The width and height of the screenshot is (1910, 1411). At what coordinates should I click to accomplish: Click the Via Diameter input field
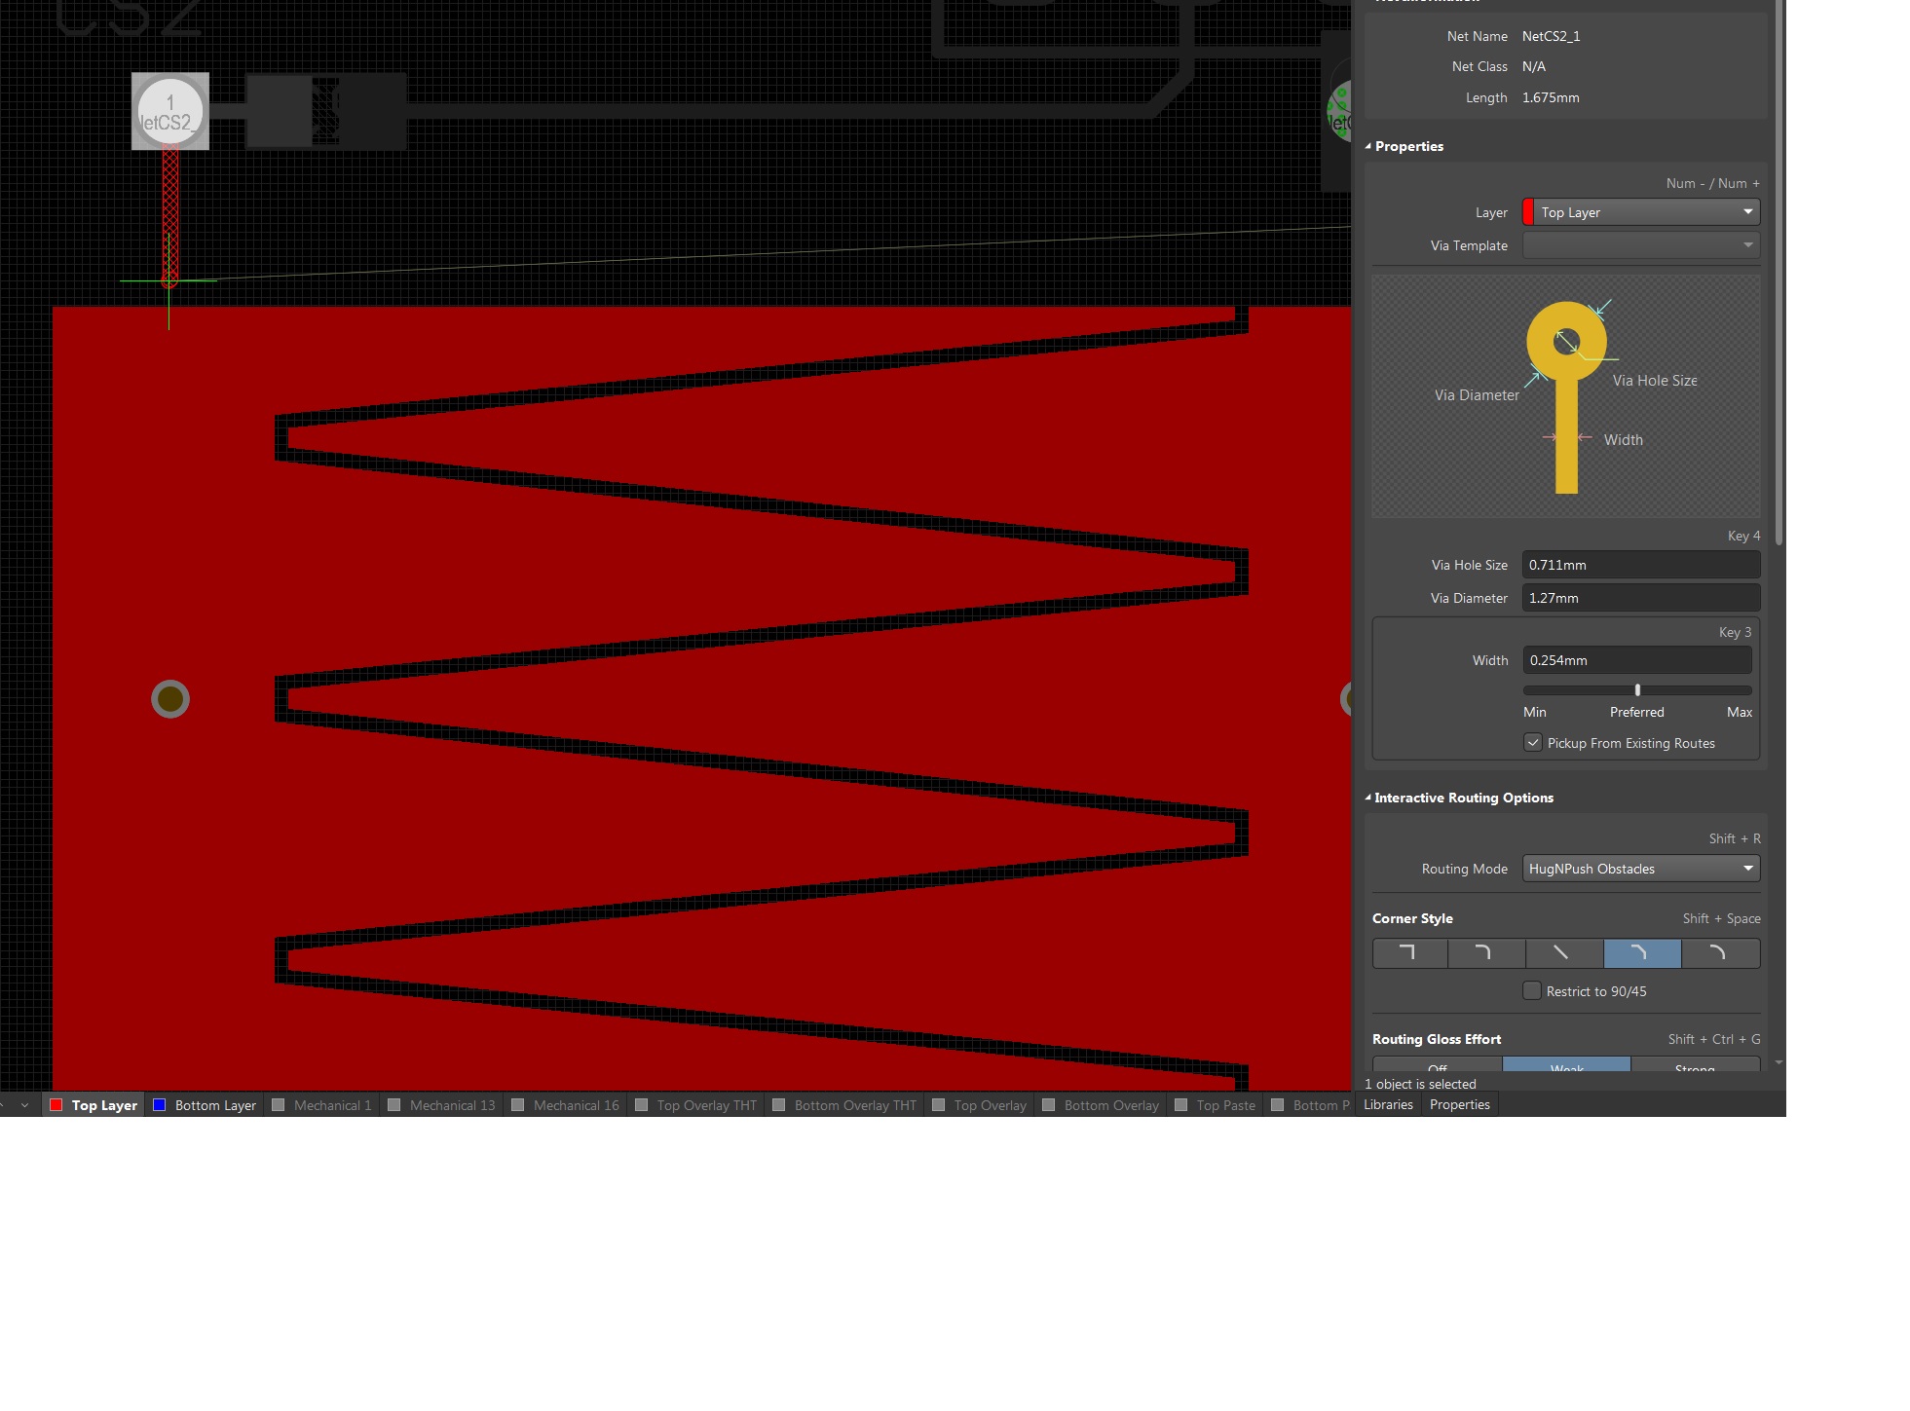coord(1641,598)
